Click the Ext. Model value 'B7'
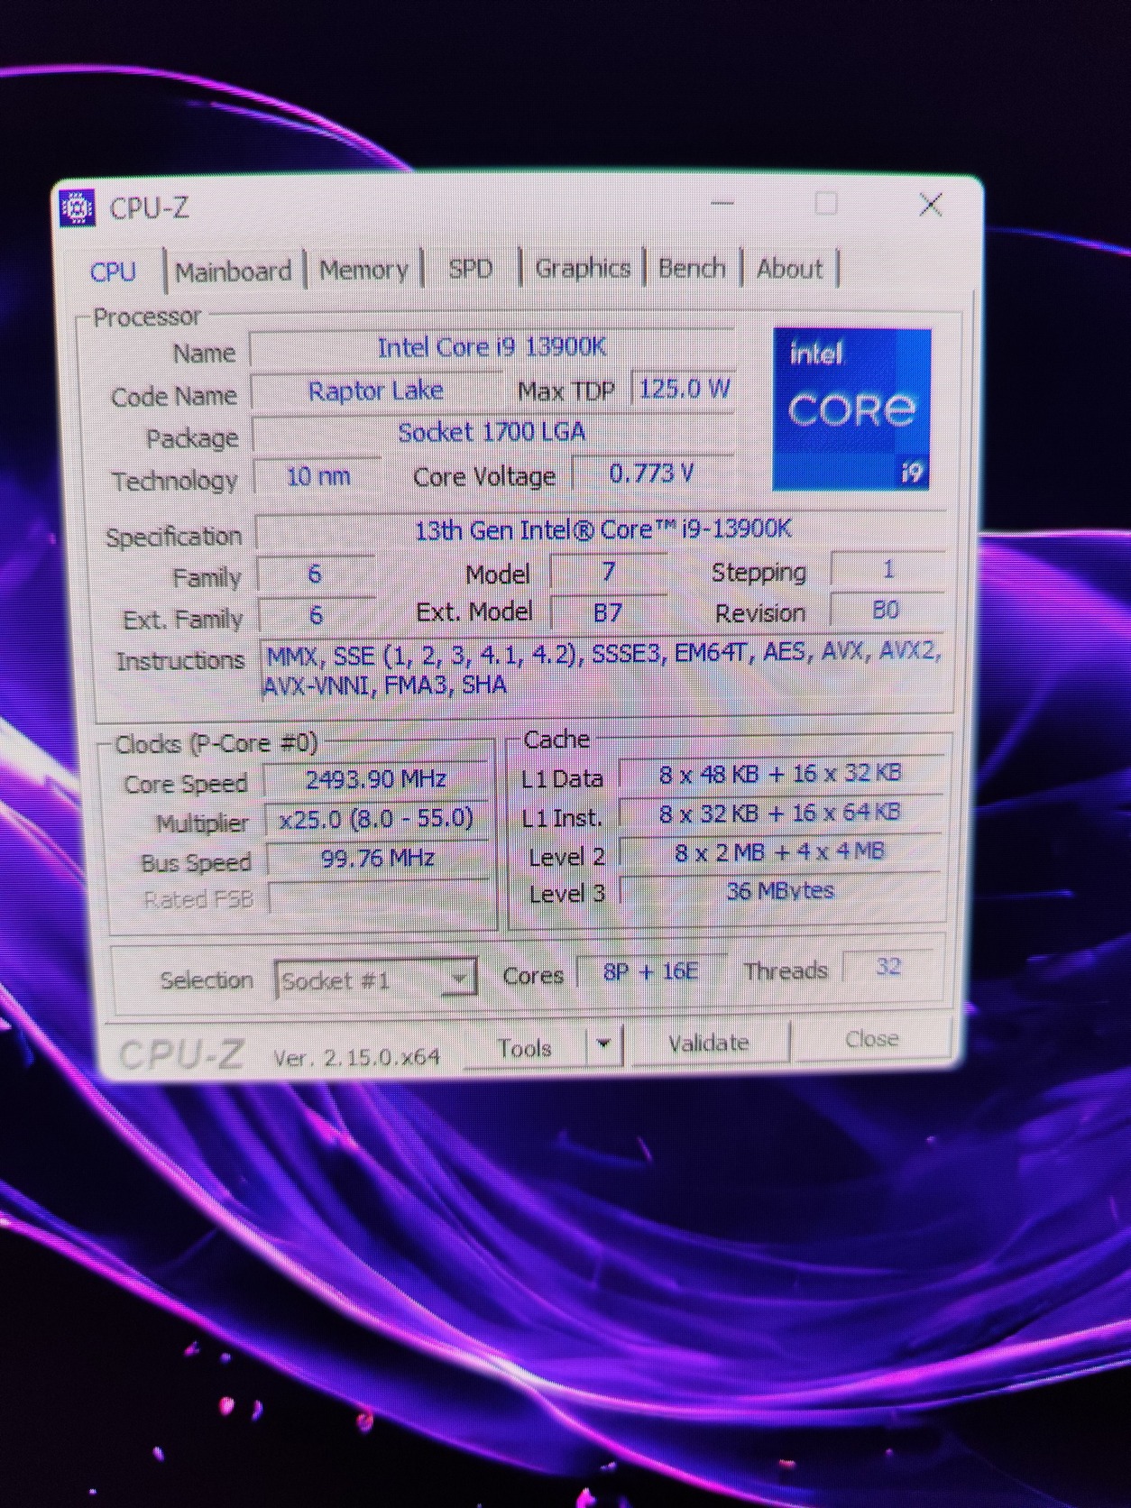Image resolution: width=1131 pixels, height=1508 pixels. point(609,613)
